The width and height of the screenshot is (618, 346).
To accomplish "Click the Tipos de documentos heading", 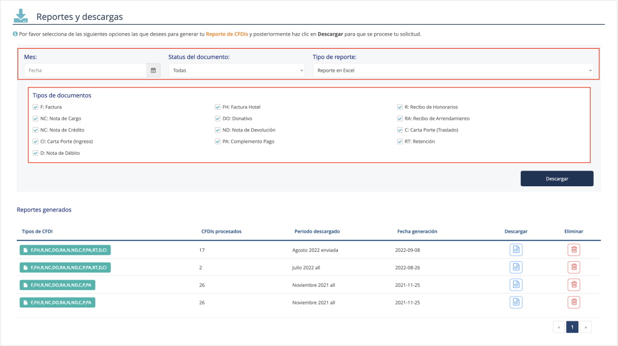I will pos(62,95).
